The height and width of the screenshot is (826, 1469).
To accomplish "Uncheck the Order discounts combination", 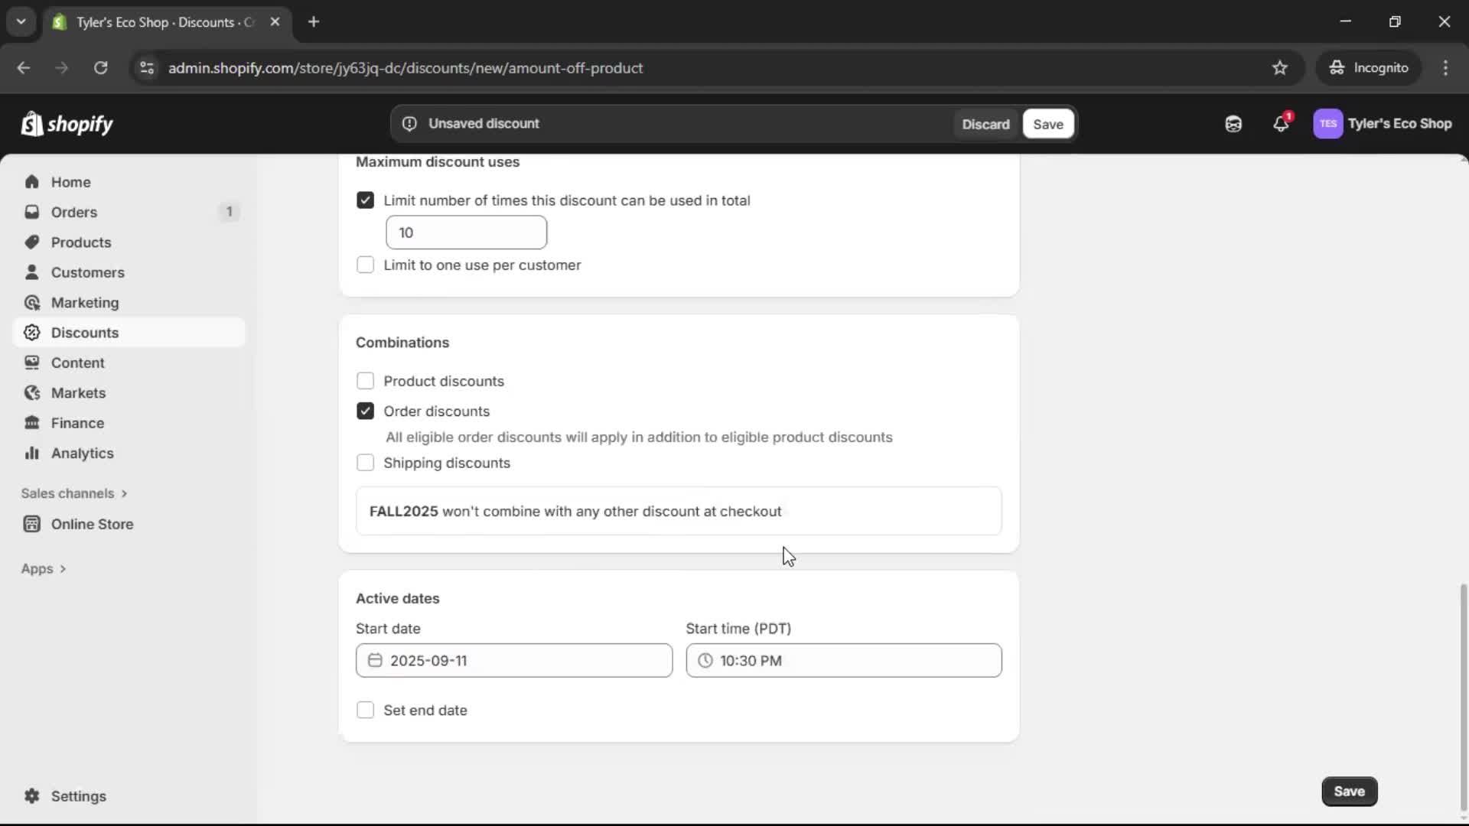I will pos(365,411).
